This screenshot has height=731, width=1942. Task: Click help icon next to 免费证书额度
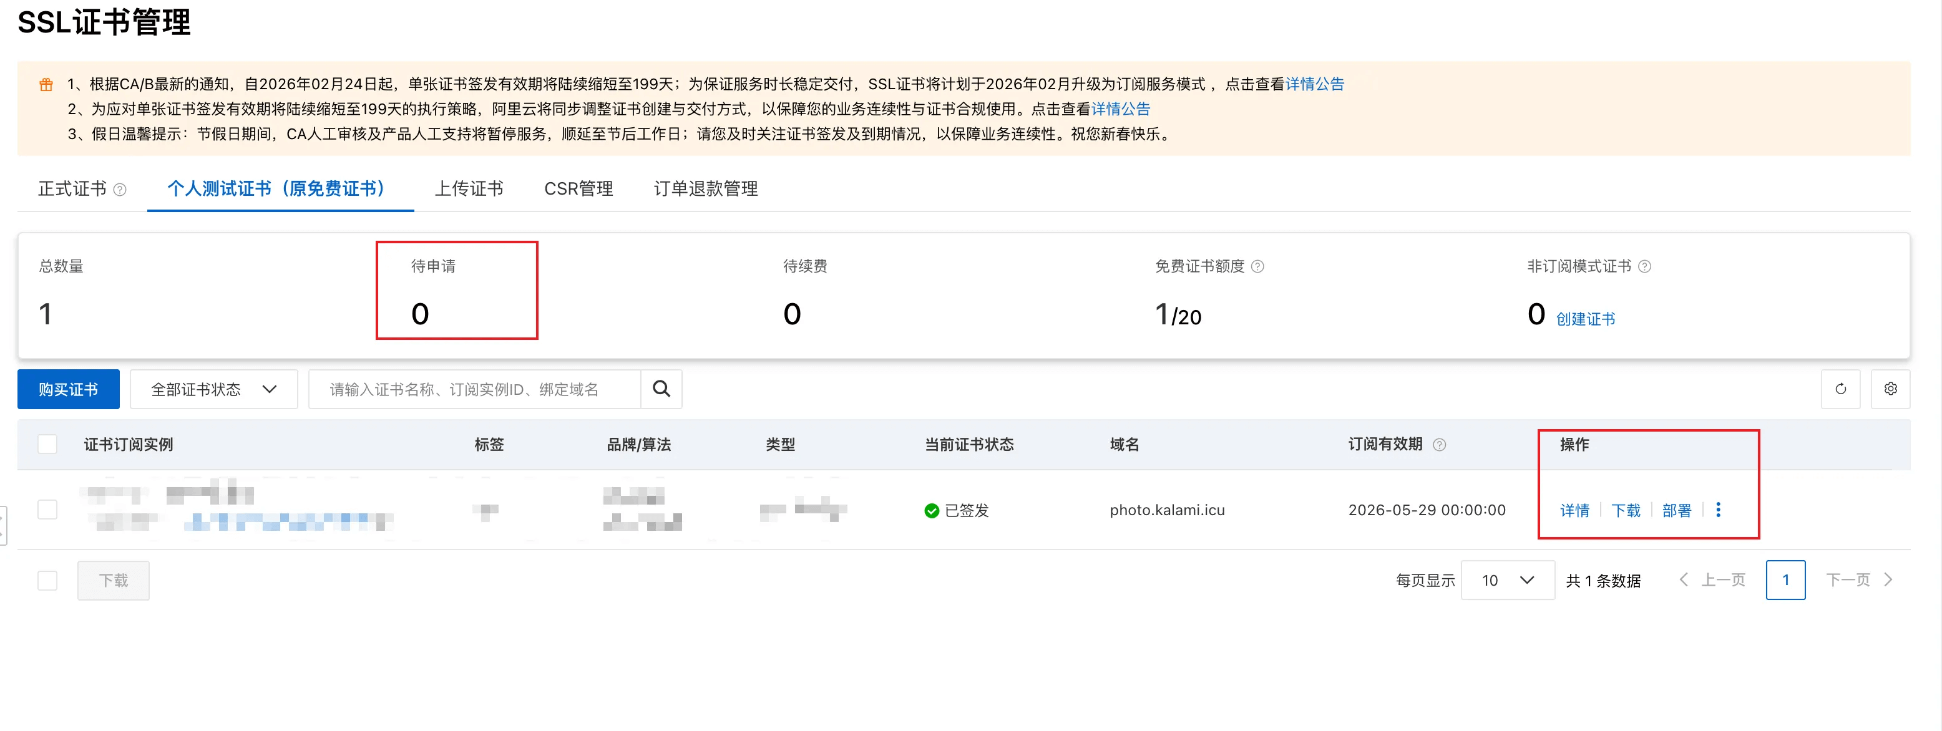[x=1257, y=266]
